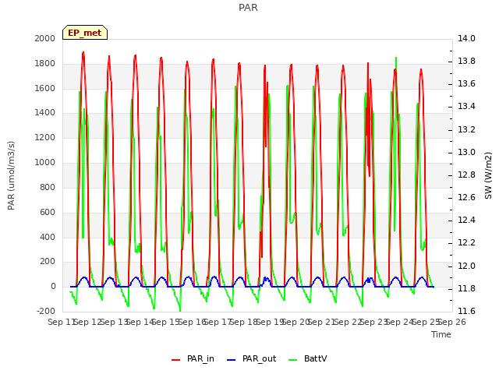Click the SW (W/m2) axis label
The height and width of the screenshot is (374, 499).
click(488, 175)
